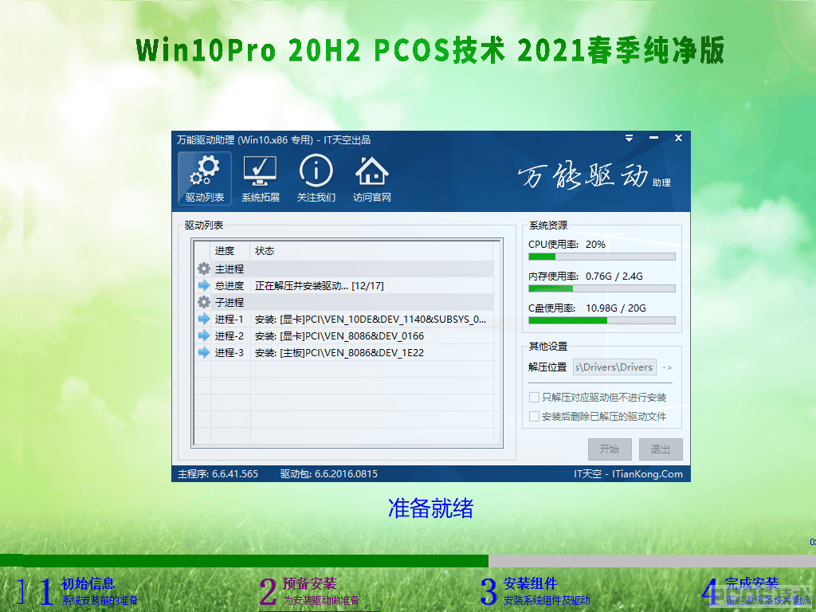Click the arrow icon beside 总进度
Viewport: 816px width, 612px height.
coord(203,285)
